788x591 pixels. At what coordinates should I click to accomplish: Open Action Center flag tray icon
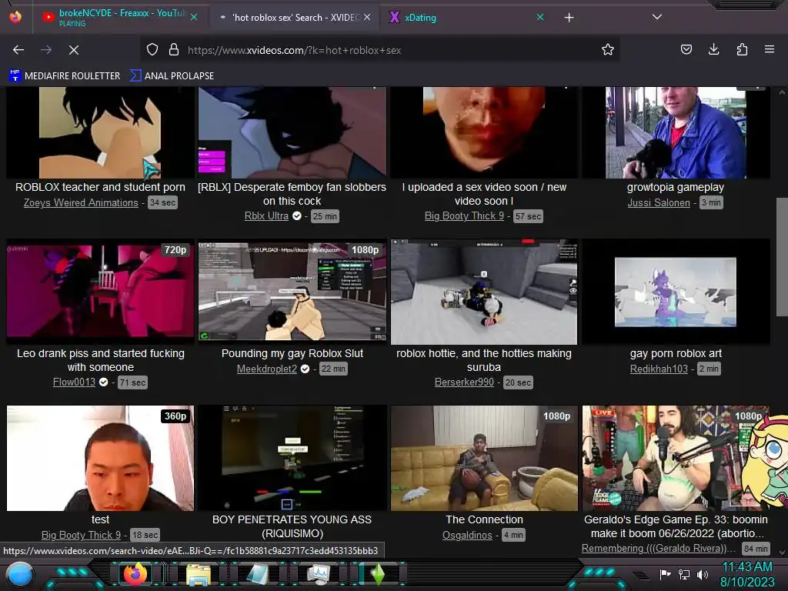pos(666,574)
